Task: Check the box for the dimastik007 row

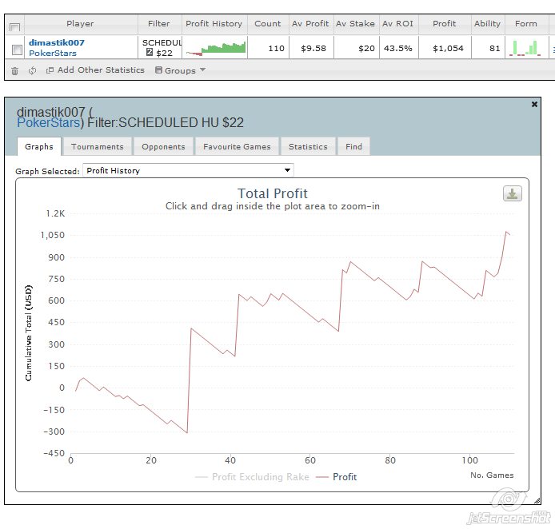Action: tap(17, 49)
